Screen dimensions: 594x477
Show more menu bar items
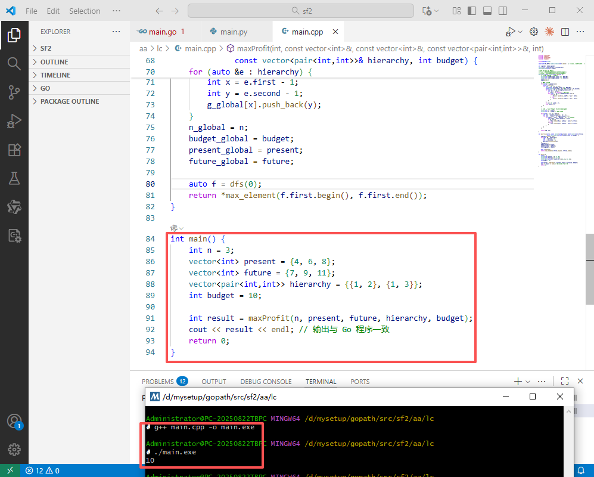pyautogui.click(x=116, y=11)
